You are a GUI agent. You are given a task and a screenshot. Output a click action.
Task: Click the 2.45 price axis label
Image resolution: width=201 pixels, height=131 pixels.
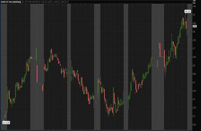pos(194,91)
